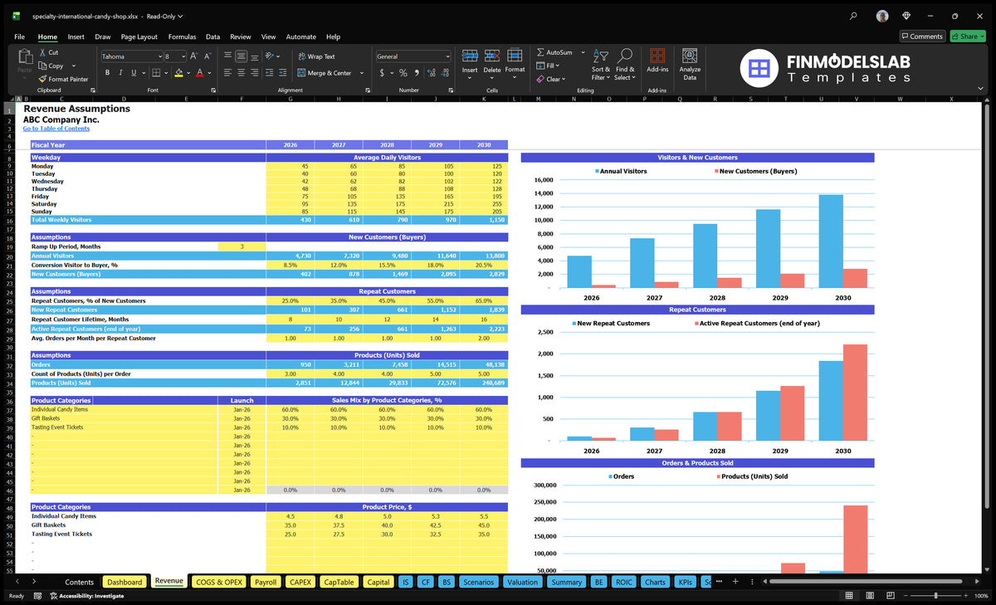Click the Borders icon

(x=156, y=73)
